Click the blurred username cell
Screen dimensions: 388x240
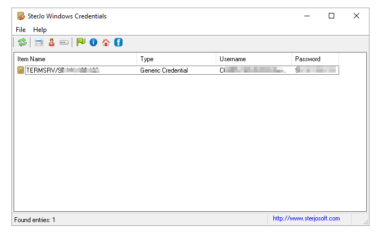tap(252, 70)
